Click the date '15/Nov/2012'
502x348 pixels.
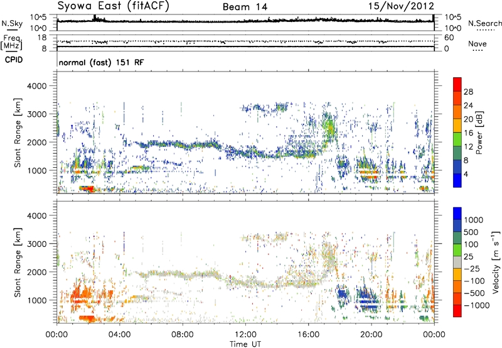[401, 6]
